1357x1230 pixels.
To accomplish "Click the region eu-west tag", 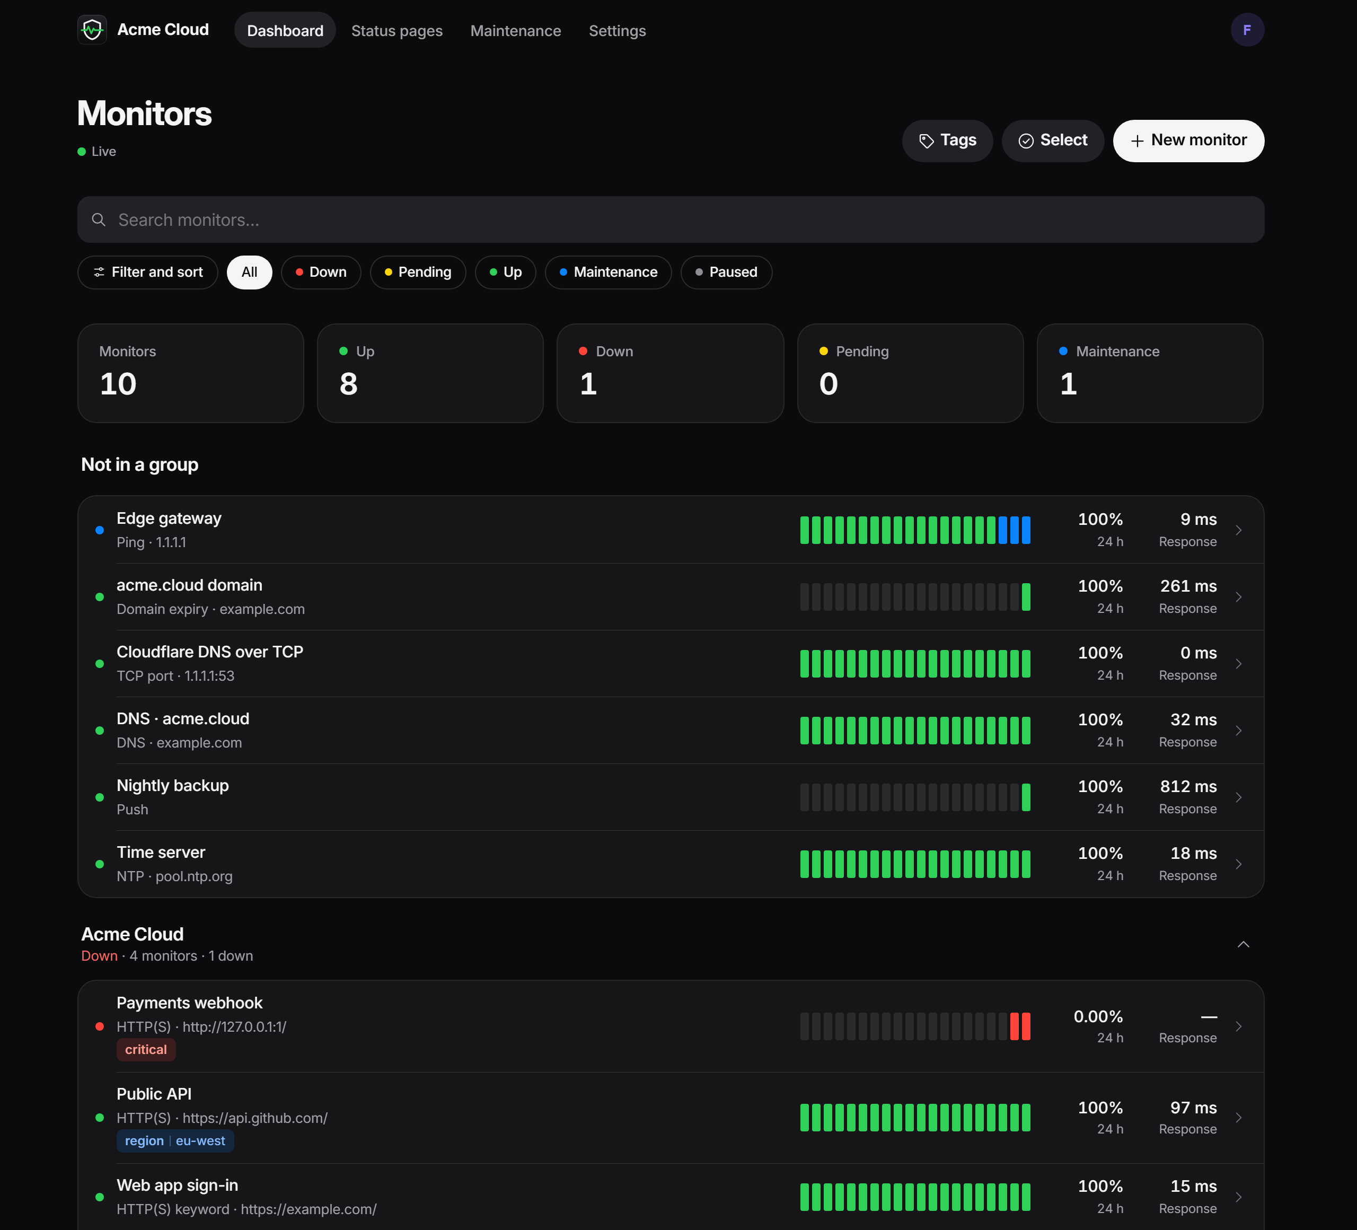I will [175, 1140].
